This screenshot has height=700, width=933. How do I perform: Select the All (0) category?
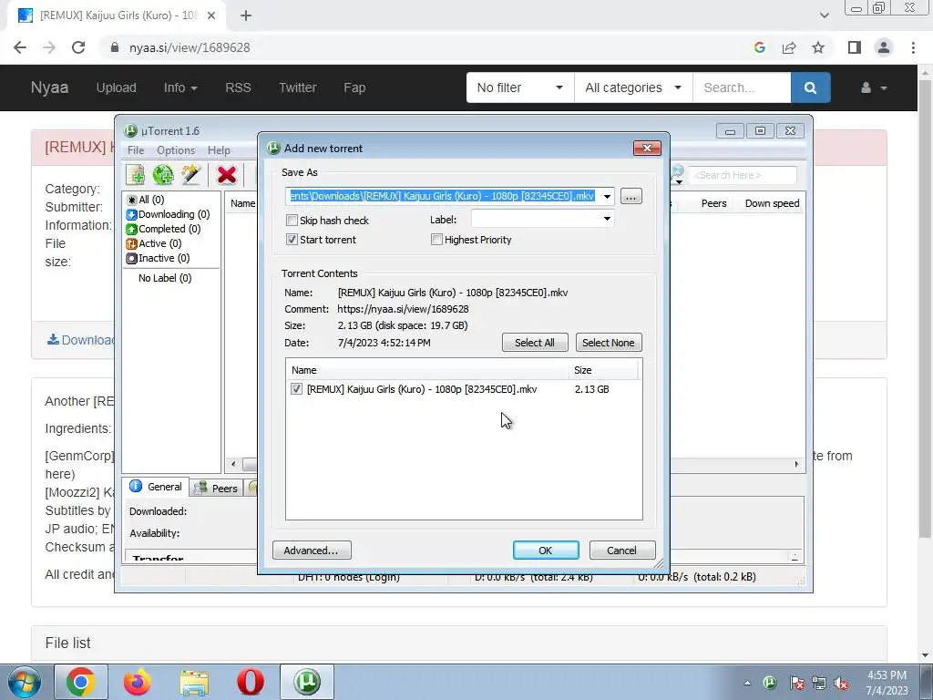pos(145,200)
